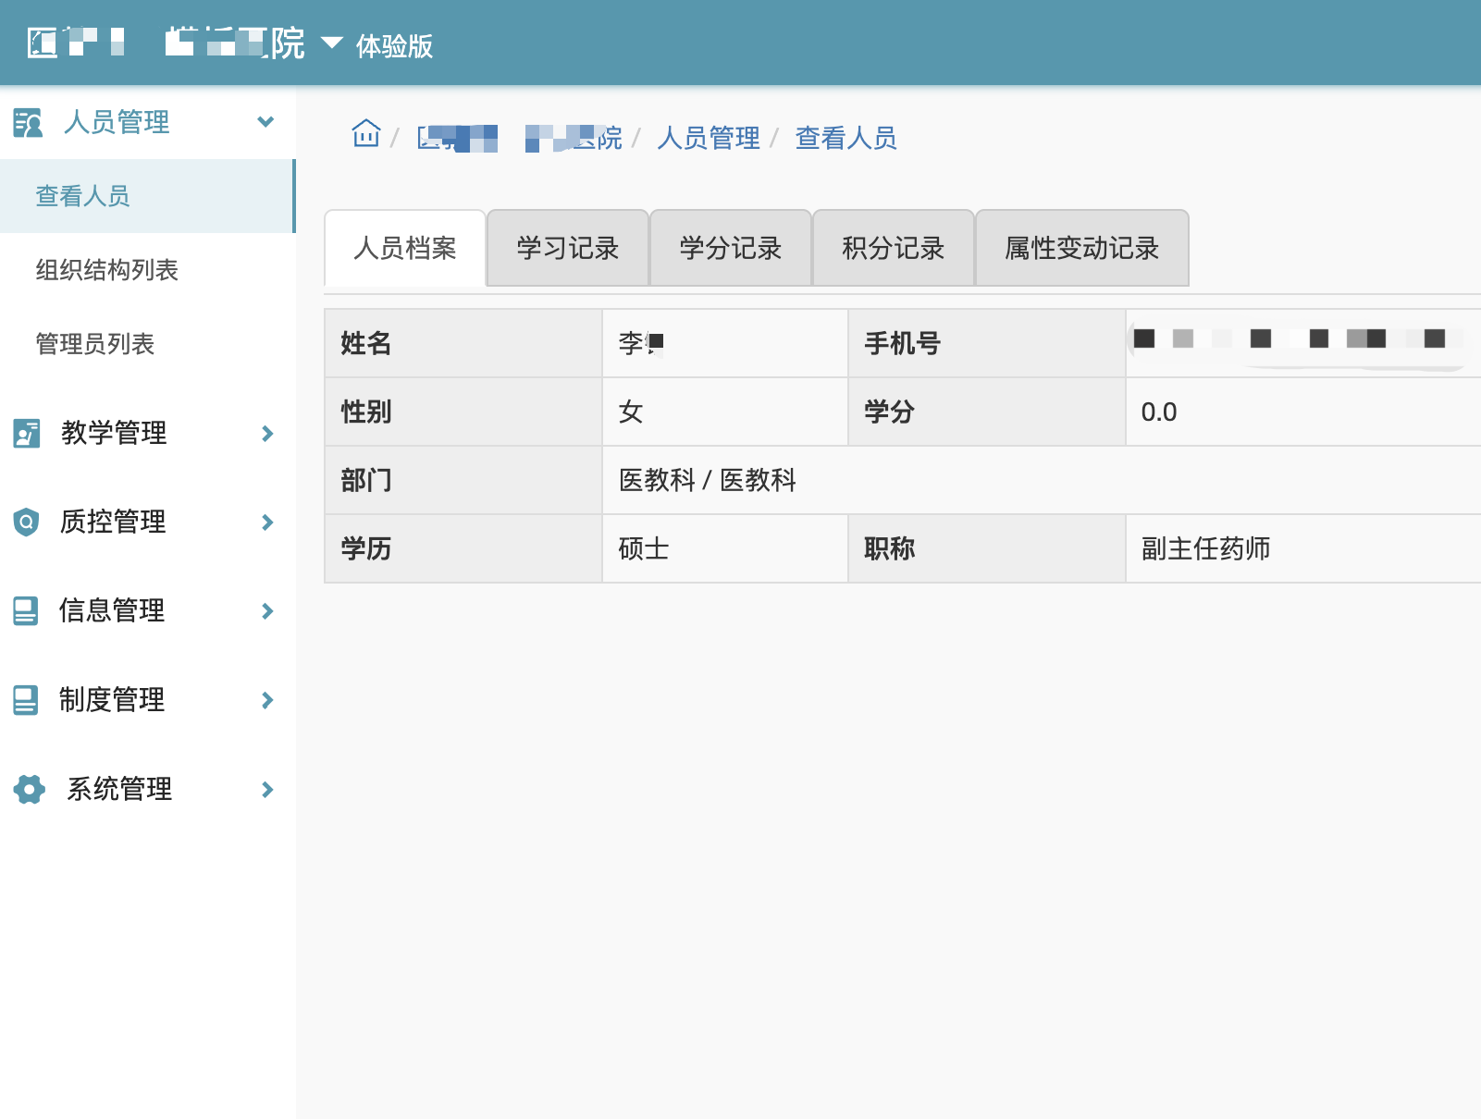The height and width of the screenshot is (1119, 1481).
Task: Click the home icon in breadcrumb
Action: [x=366, y=135]
